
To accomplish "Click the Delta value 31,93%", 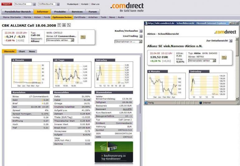I will [86, 96].
